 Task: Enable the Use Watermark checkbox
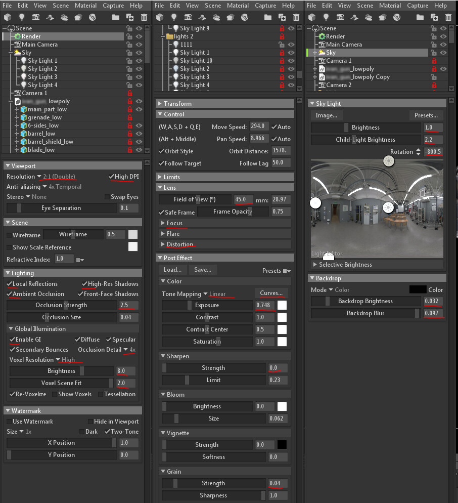[x=9, y=422]
